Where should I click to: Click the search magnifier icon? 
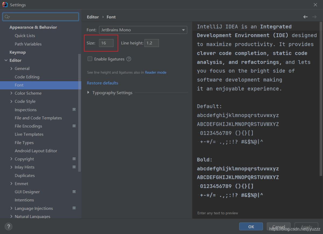tap(7, 17)
